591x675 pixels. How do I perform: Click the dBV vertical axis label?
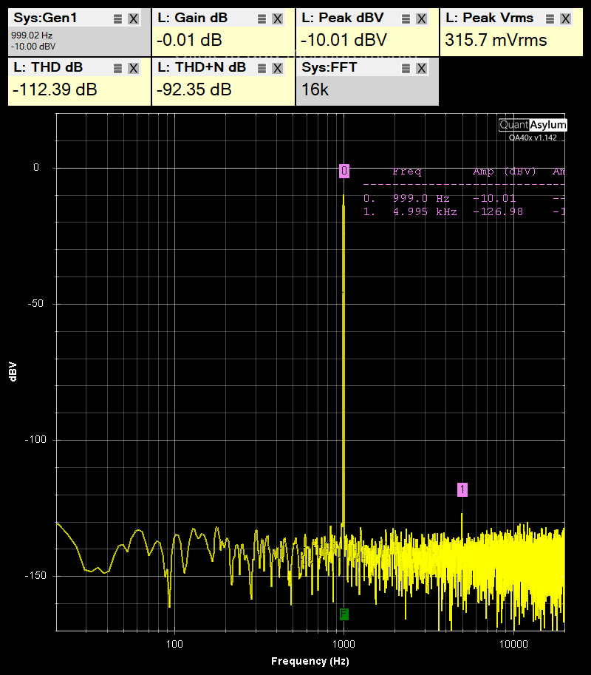(13, 372)
